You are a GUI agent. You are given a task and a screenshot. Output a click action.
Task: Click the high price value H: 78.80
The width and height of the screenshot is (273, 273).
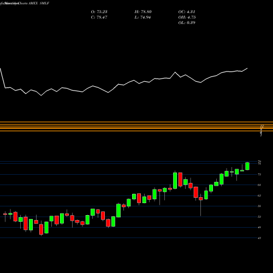click(143, 12)
